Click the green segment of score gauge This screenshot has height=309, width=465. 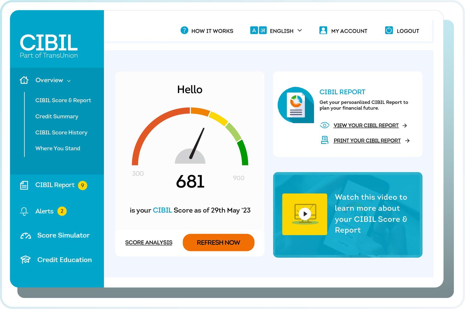pos(244,153)
